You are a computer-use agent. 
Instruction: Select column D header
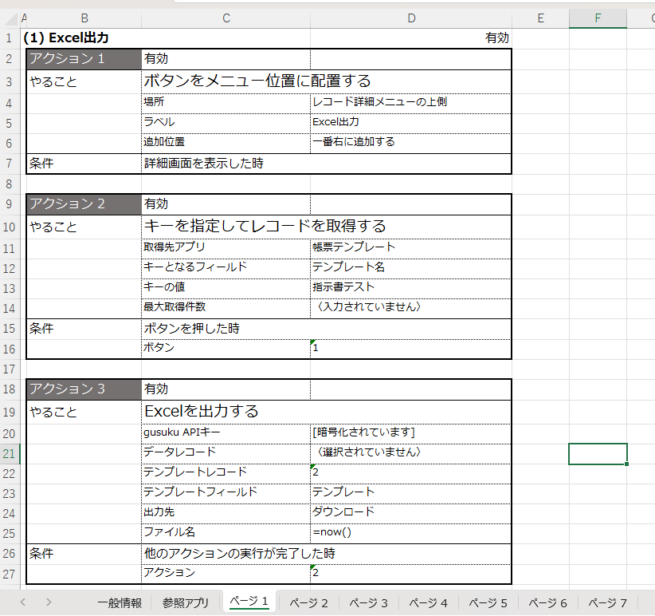click(410, 18)
